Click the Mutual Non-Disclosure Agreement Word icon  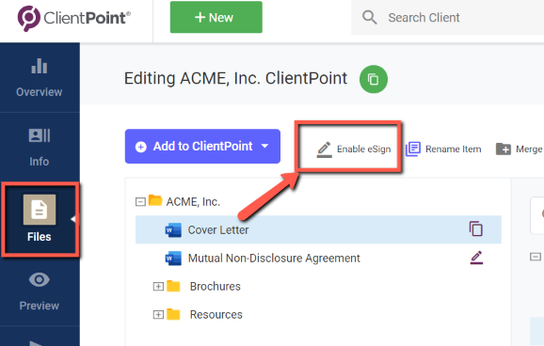pyautogui.click(x=173, y=259)
